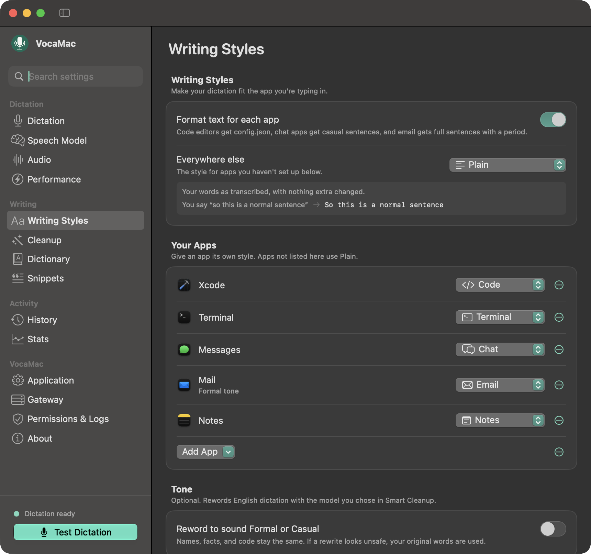Open the Cleanup page
Screen dimensions: 591x554
76,240
